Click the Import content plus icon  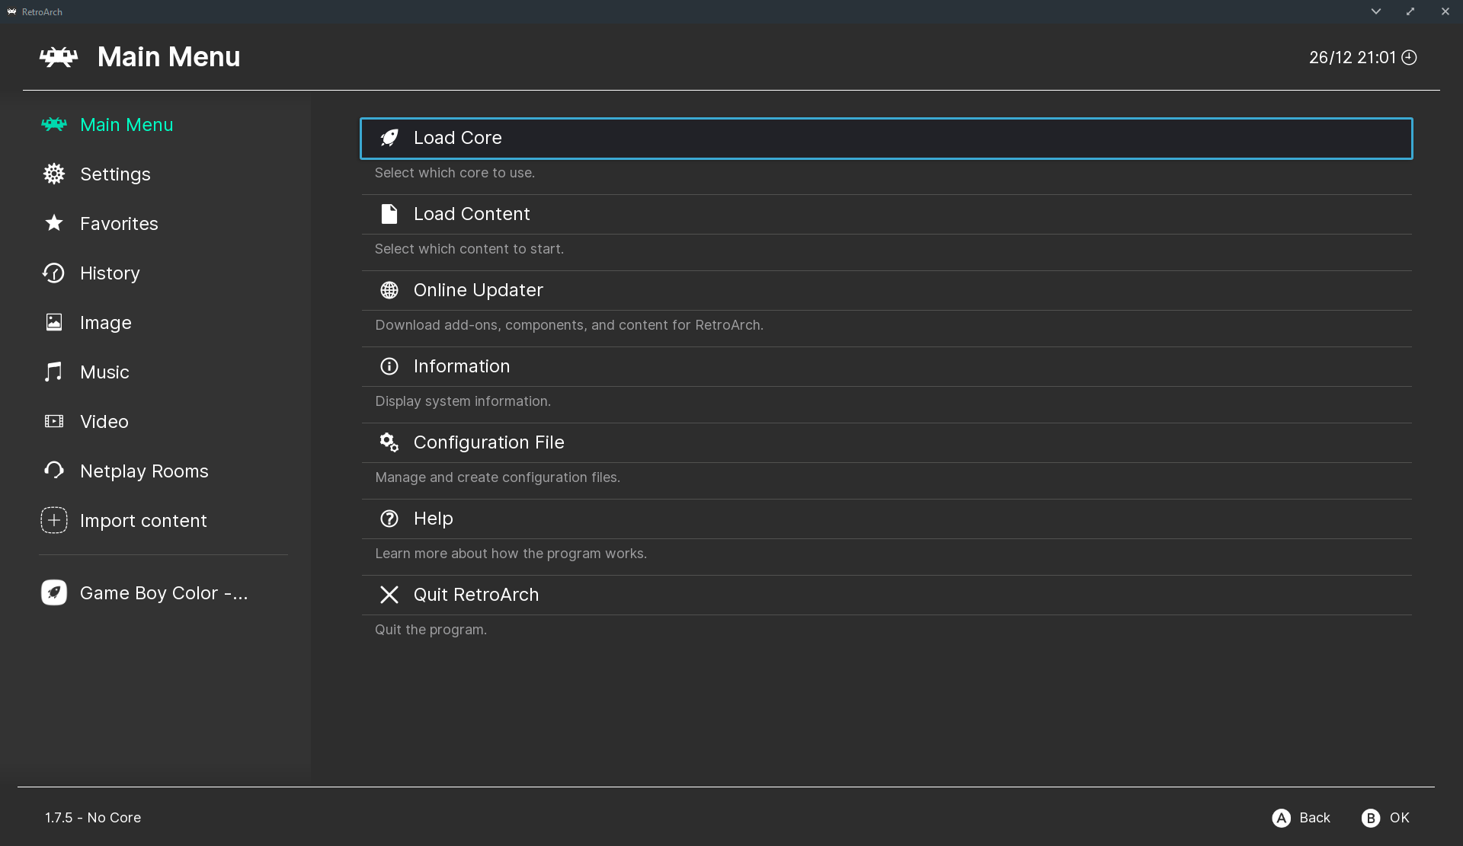tap(53, 520)
